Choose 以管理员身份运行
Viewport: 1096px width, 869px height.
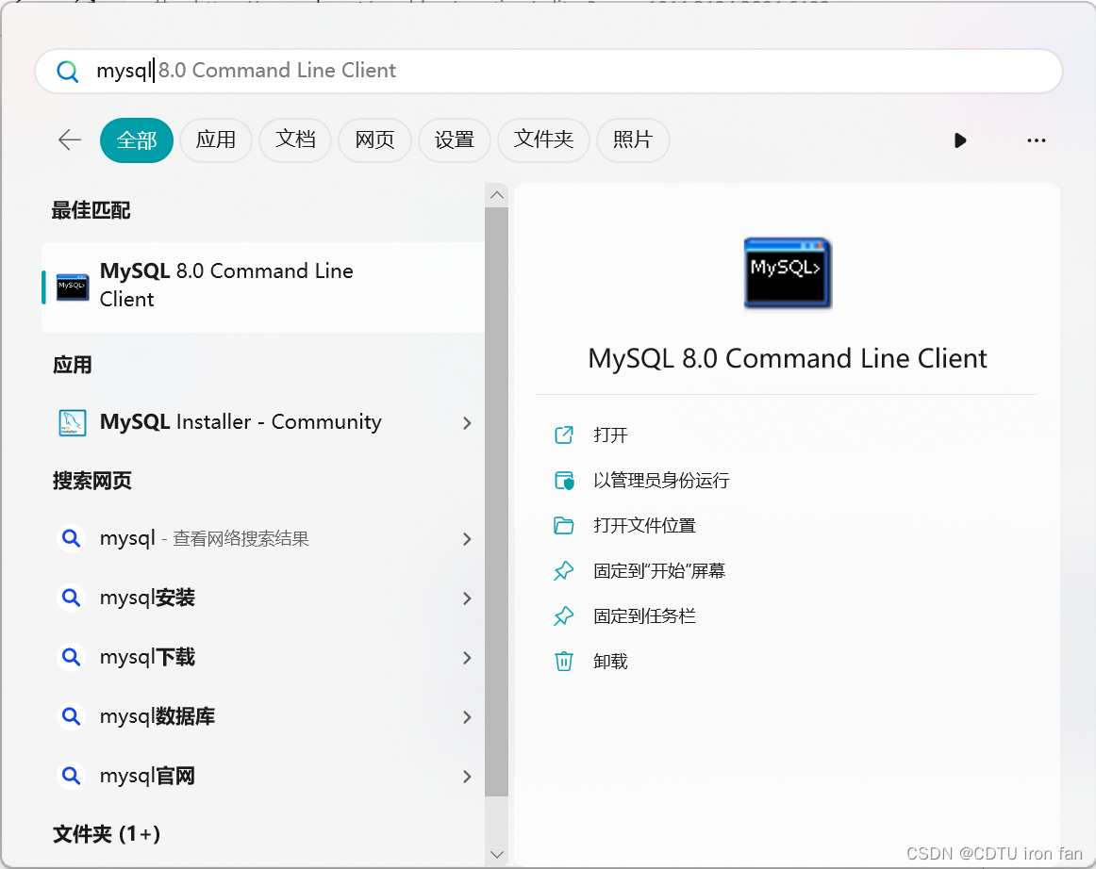click(661, 481)
